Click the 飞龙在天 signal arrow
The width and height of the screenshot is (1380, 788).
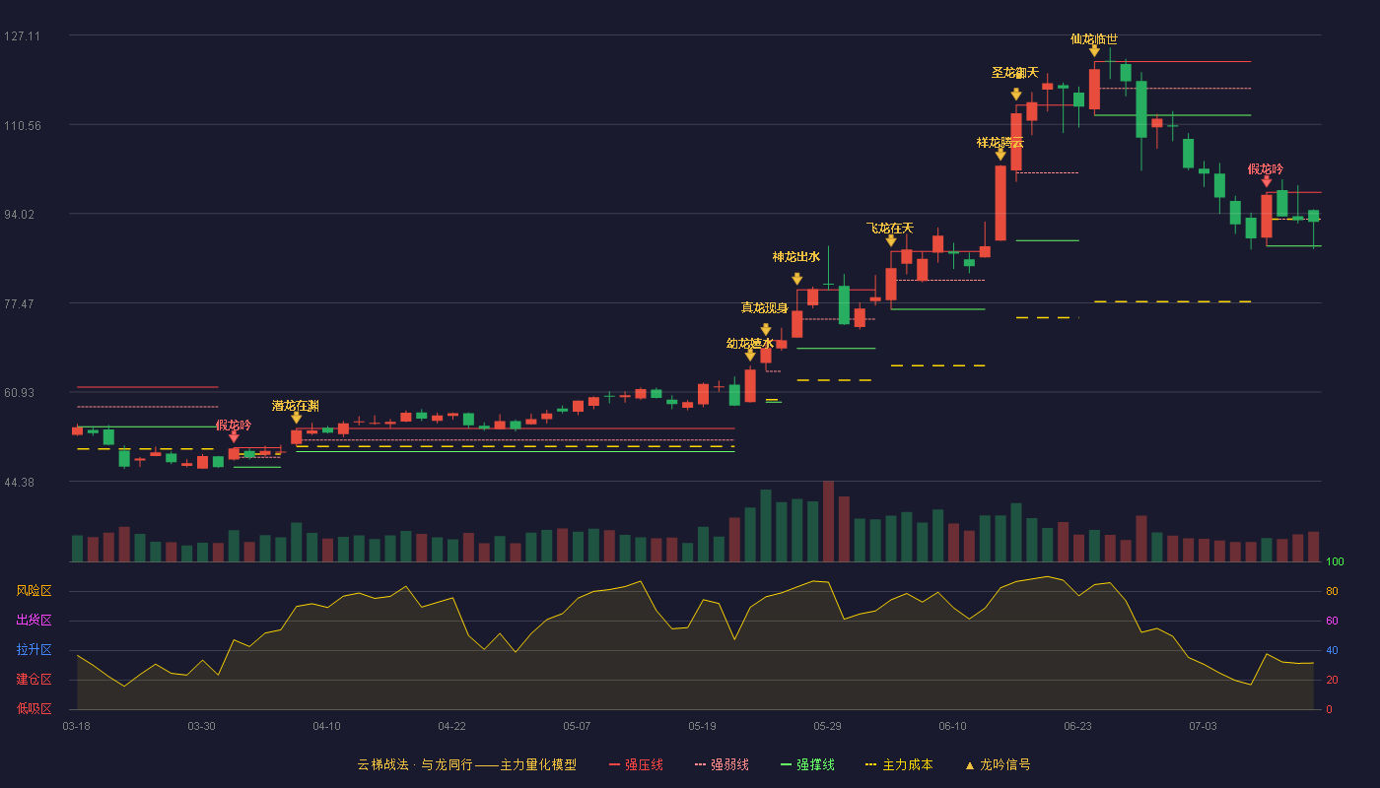(891, 240)
